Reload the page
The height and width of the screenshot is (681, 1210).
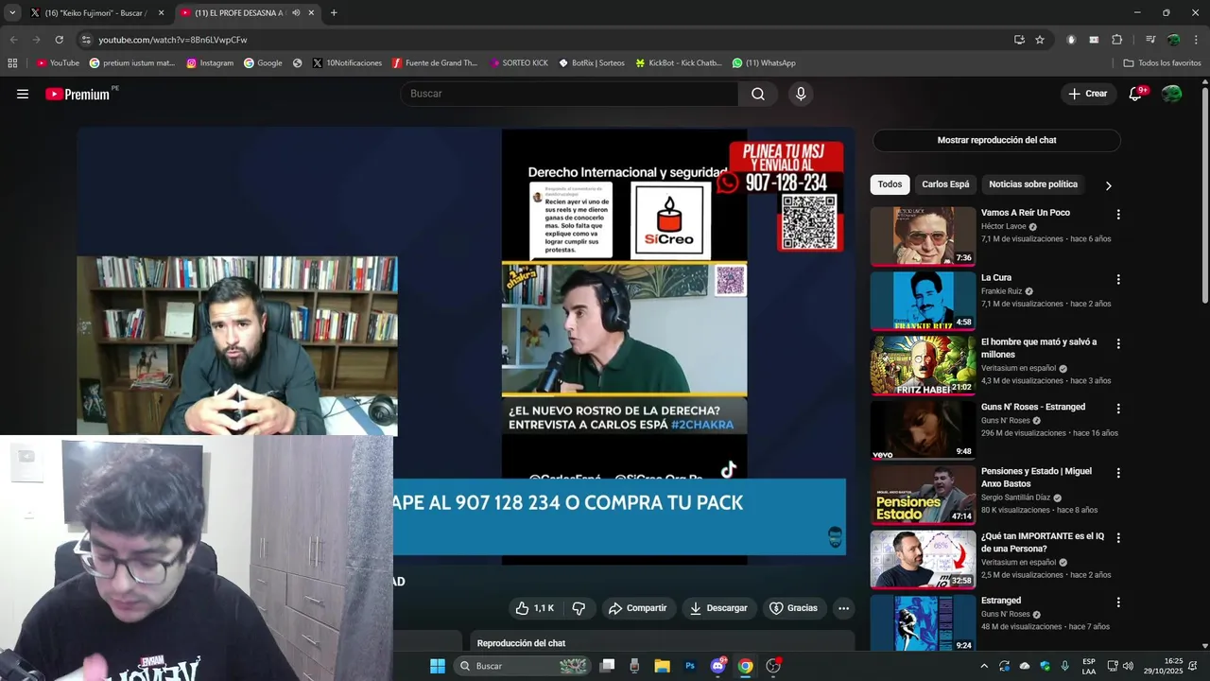(59, 40)
